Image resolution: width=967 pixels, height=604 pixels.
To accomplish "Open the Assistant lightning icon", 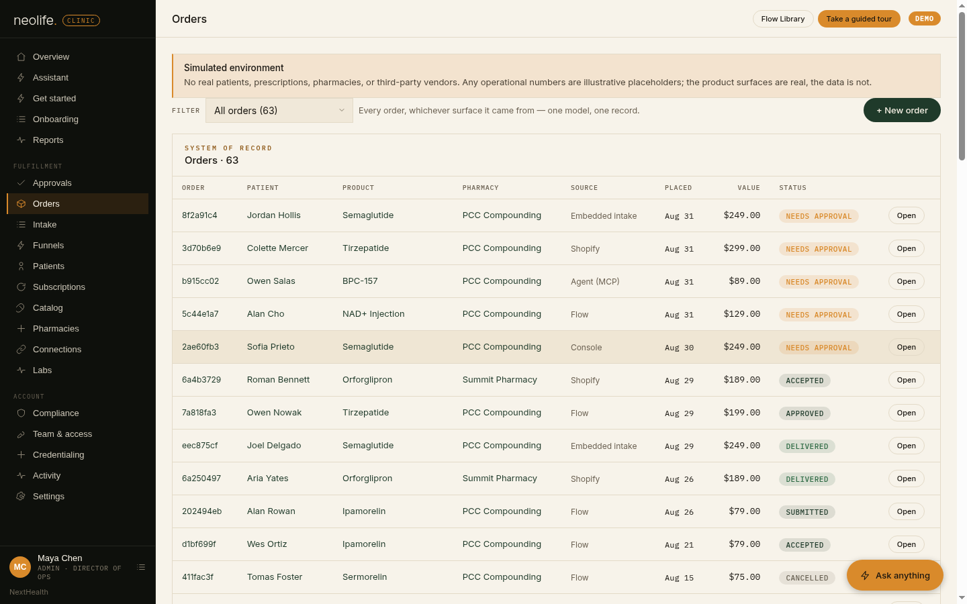I will pyautogui.click(x=21, y=78).
